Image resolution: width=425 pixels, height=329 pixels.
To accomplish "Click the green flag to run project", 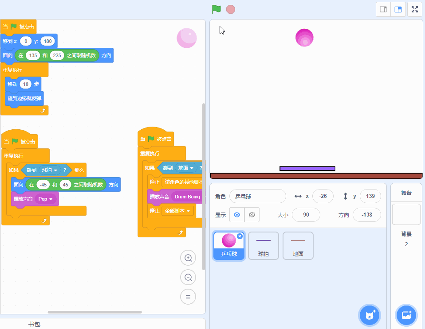I will [216, 9].
